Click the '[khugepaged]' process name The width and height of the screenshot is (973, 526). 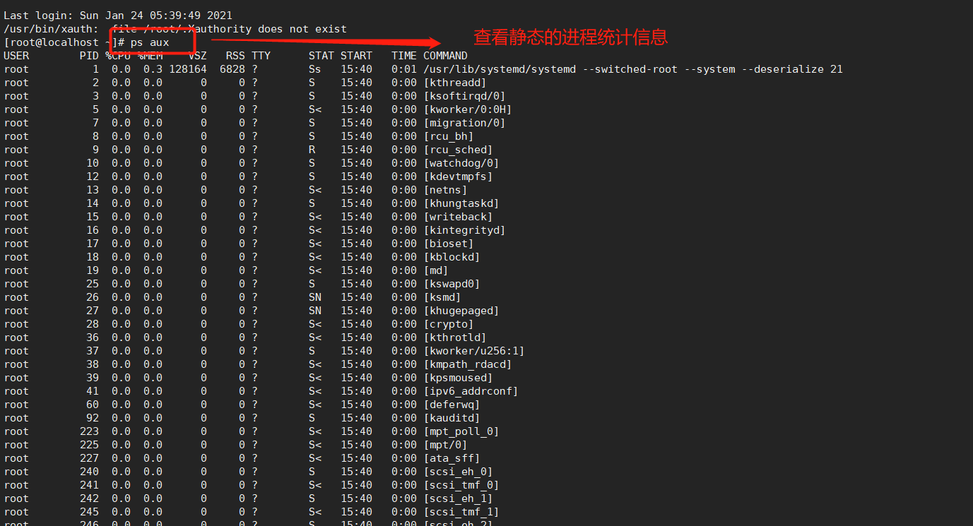[x=461, y=311]
